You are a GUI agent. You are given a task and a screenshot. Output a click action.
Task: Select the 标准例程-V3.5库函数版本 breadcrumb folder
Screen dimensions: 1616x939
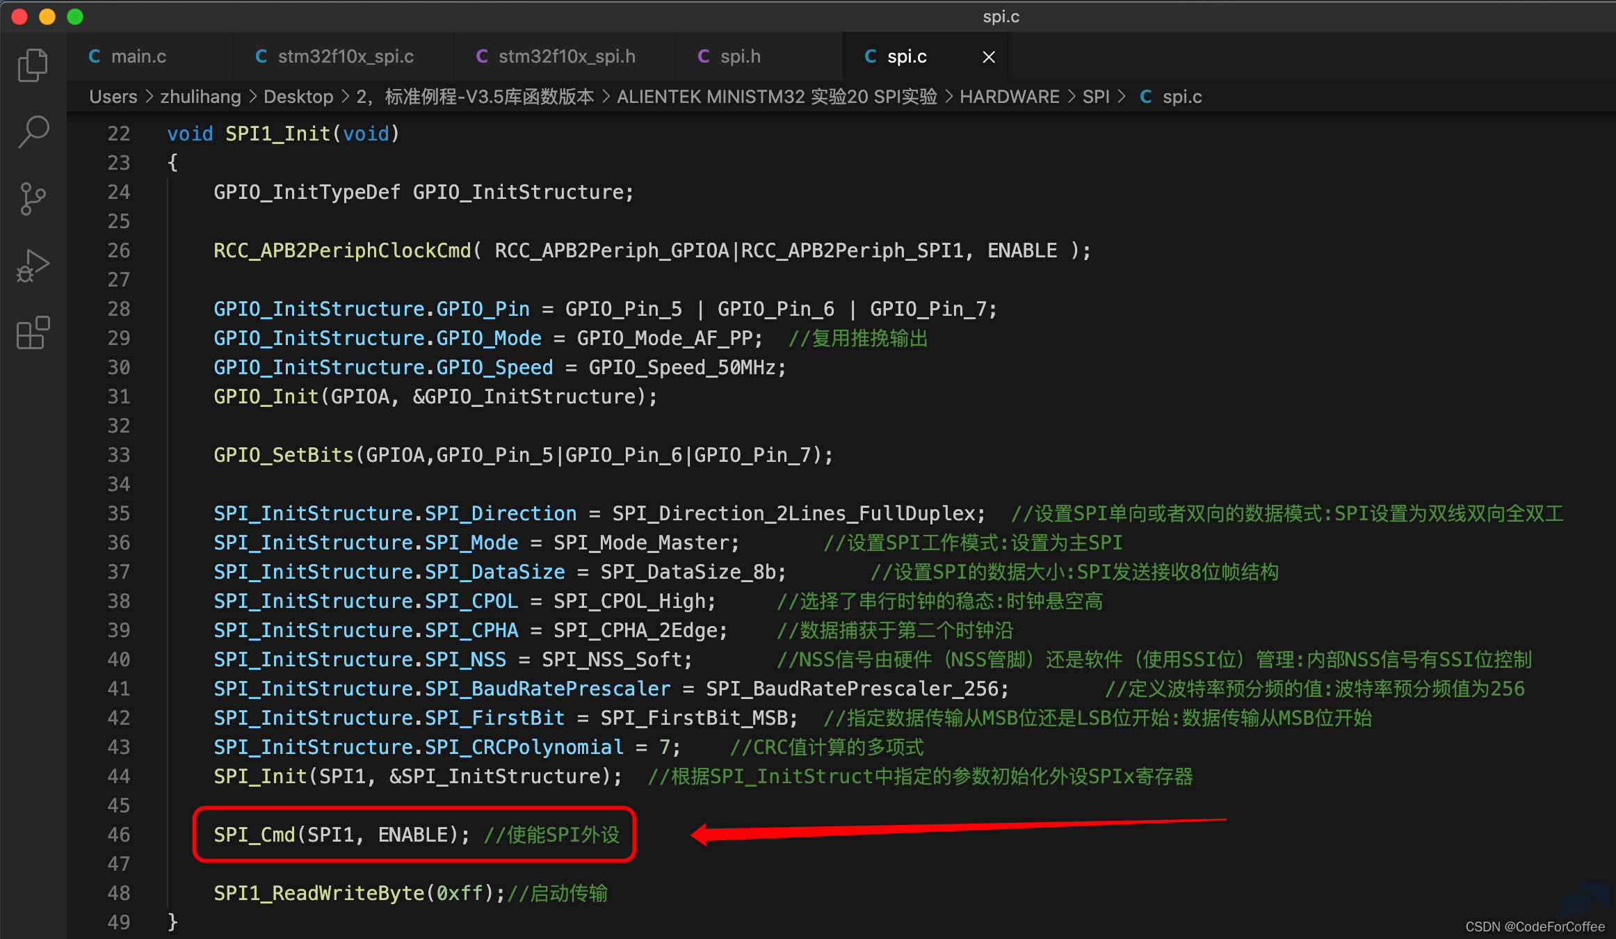coord(476,97)
